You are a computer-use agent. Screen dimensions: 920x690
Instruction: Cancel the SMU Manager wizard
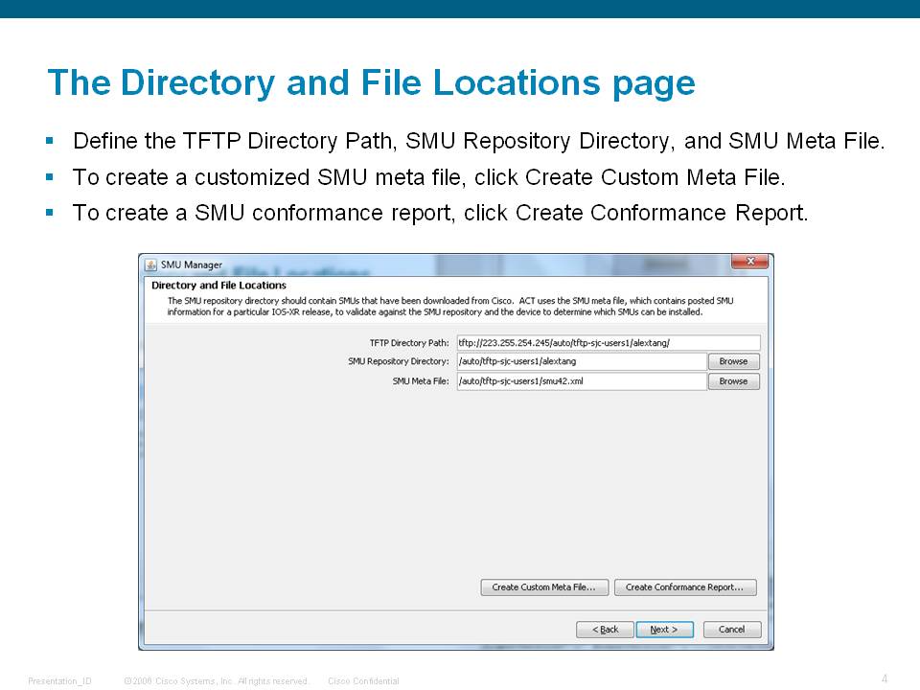731,630
